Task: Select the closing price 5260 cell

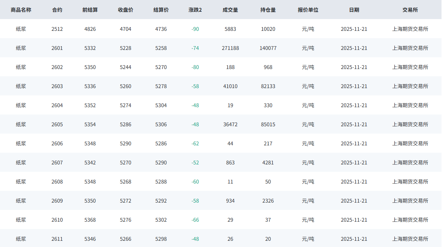Action: click(x=125, y=86)
